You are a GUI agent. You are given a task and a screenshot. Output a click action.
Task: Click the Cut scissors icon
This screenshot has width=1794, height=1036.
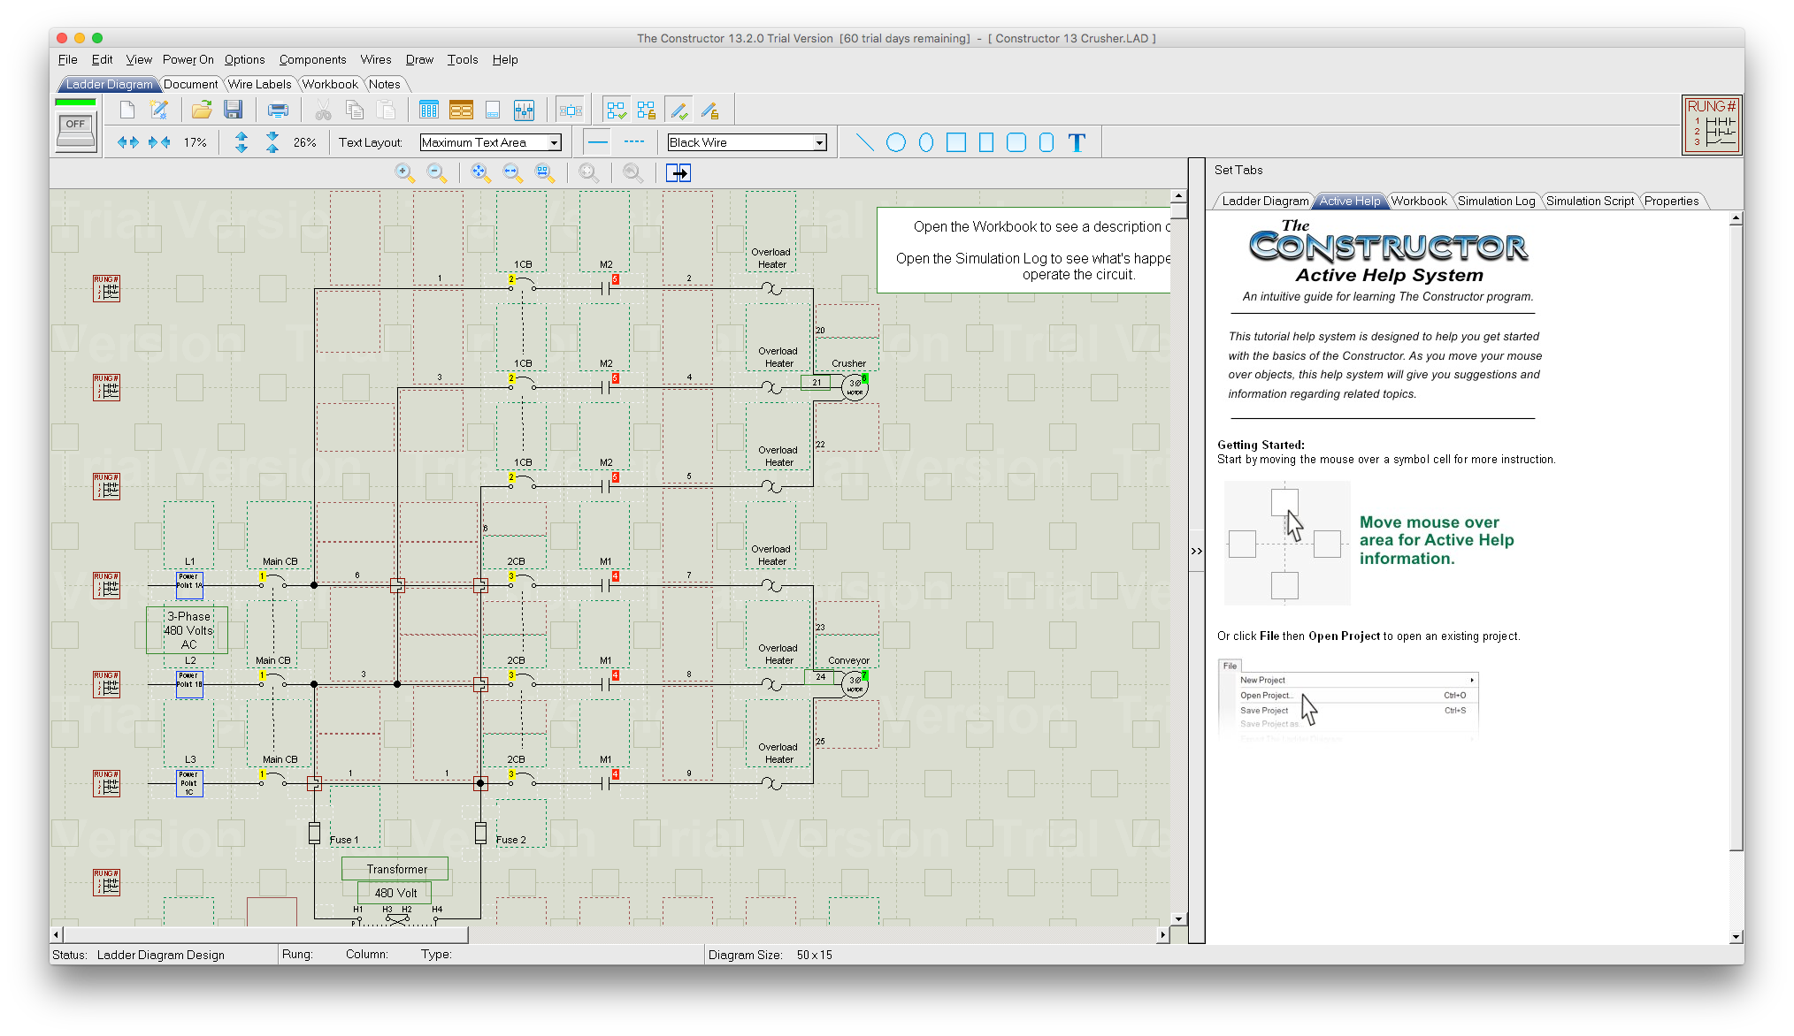pyautogui.click(x=324, y=109)
